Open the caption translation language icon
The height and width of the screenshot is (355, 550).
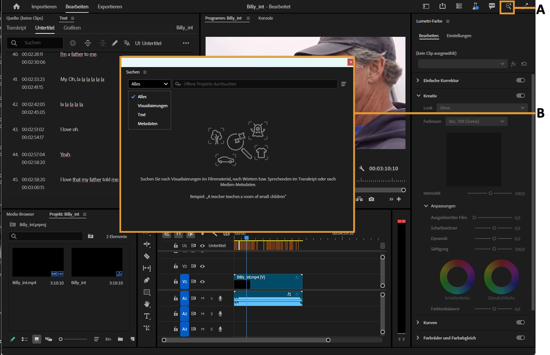pyautogui.click(x=127, y=43)
